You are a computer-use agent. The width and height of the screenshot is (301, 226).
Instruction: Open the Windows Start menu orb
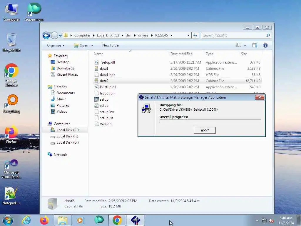8,220
